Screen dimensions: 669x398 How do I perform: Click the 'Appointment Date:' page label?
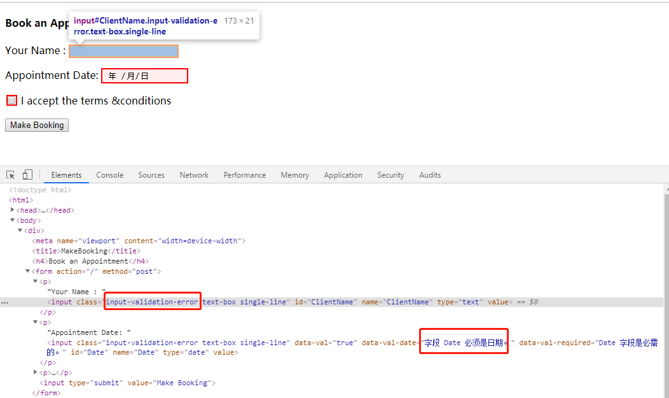tap(52, 75)
